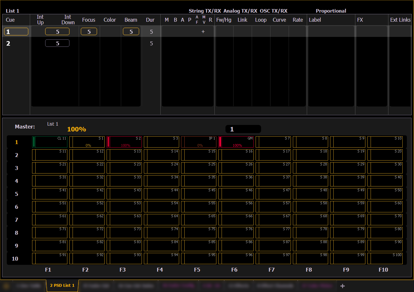
Task: Click the MV plus marker on cue 1
Action: point(203,32)
